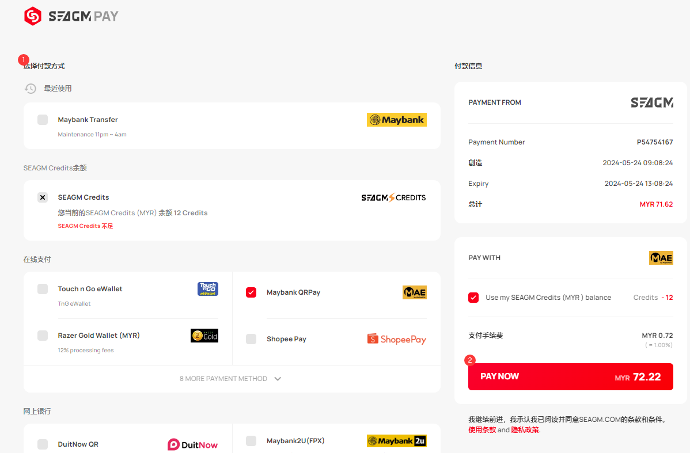Click the Shopee Pay label

click(x=286, y=339)
